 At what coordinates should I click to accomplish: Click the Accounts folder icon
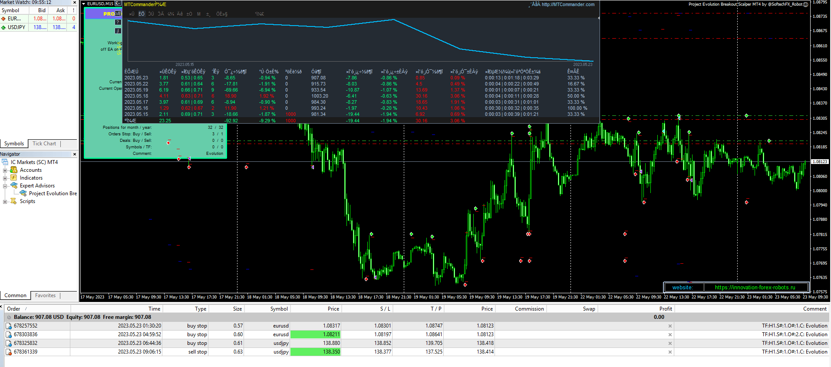[13, 170]
